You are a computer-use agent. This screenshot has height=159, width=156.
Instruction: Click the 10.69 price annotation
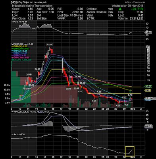tap(28, 89)
